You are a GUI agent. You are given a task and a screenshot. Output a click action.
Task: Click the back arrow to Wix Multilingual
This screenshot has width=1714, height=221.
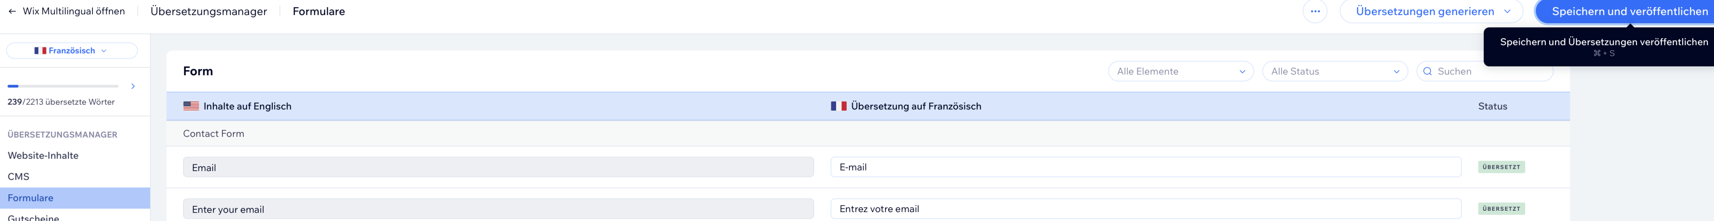(x=12, y=11)
